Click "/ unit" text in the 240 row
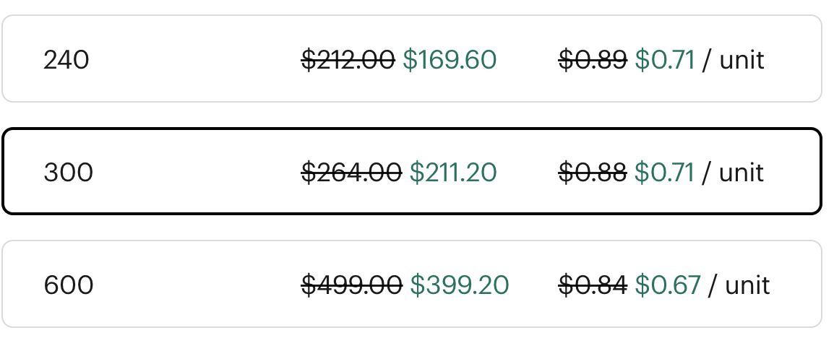 (x=733, y=60)
